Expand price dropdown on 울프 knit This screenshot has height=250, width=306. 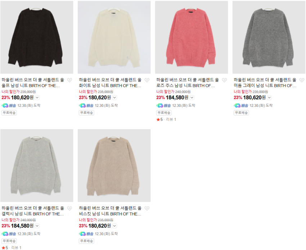coord(37,97)
